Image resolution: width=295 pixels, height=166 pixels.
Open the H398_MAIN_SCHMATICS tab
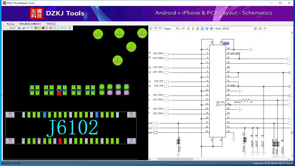pyautogui.click(x=30, y=24)
